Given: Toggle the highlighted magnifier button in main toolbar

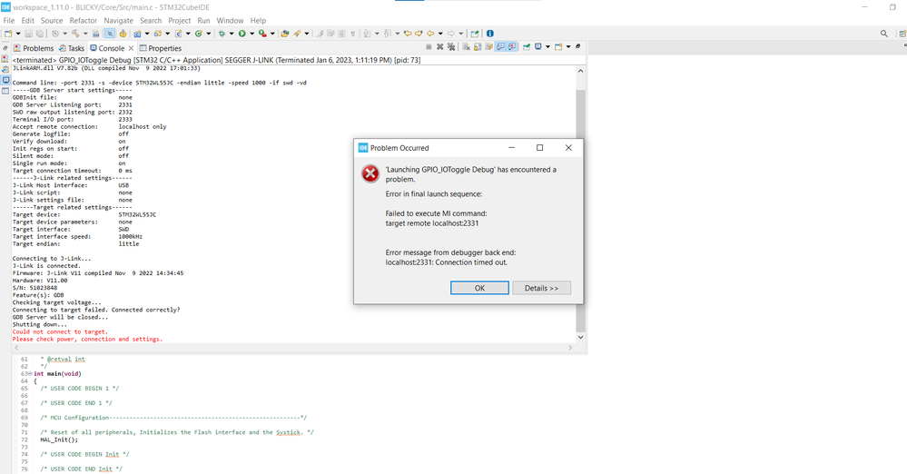Looking at the screenshot, I should pyautogui.click(x=110, y=34).
